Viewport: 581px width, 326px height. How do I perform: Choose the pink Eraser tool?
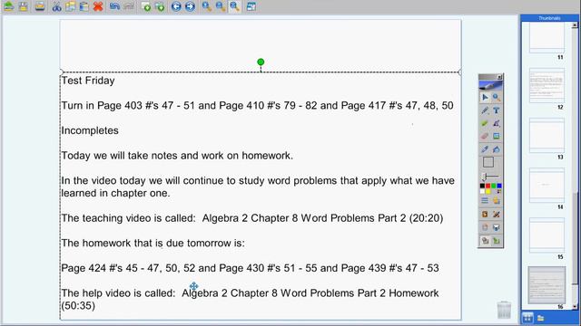tap(485, 136)
